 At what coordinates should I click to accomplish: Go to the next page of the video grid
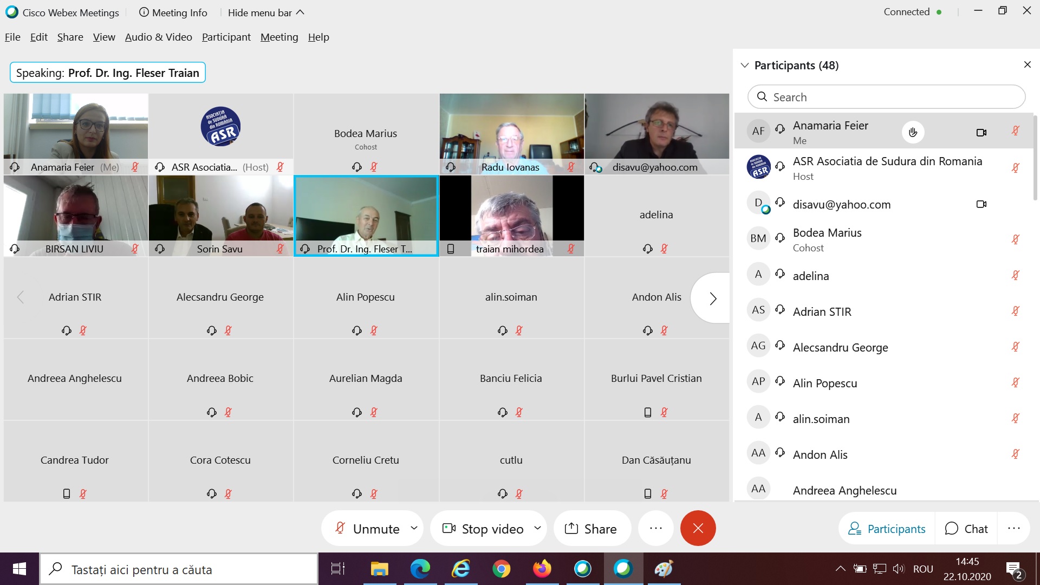713,298
